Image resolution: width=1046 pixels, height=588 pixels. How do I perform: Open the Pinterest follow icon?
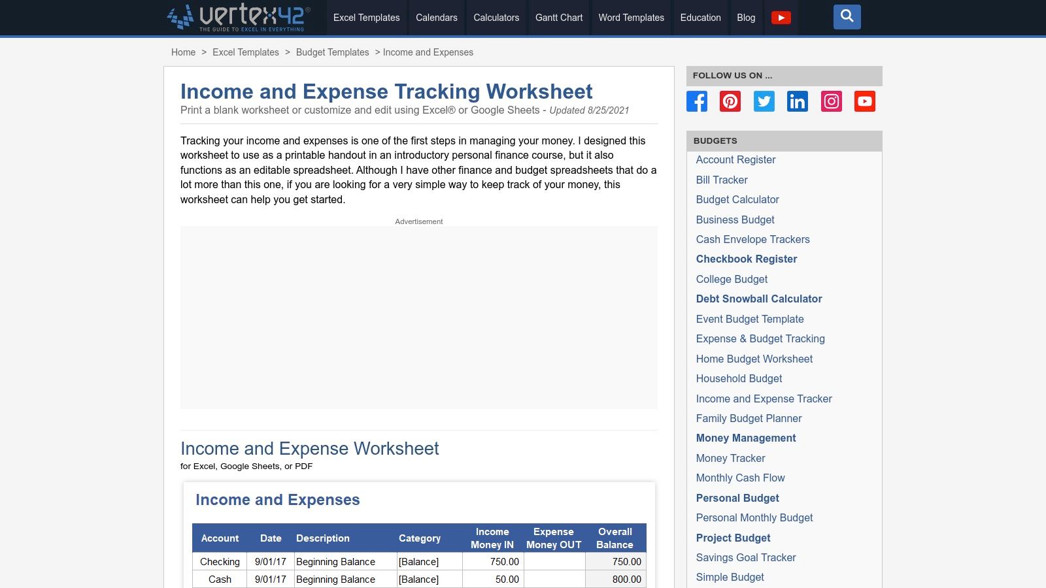coord(730,101)
